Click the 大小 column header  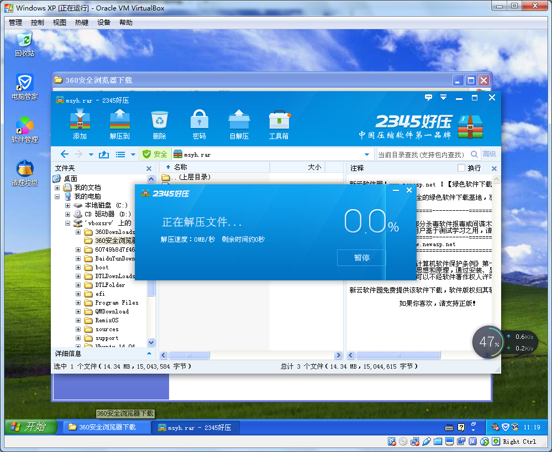pyautogui.click(x=297, y=167)
